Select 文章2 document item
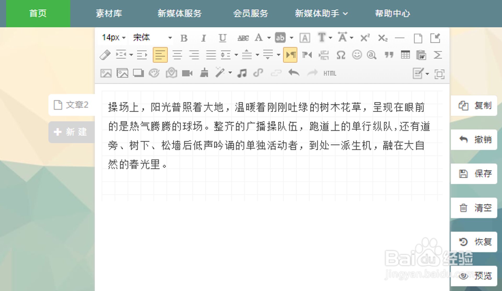Screen dimensions: 502x291 72,105
